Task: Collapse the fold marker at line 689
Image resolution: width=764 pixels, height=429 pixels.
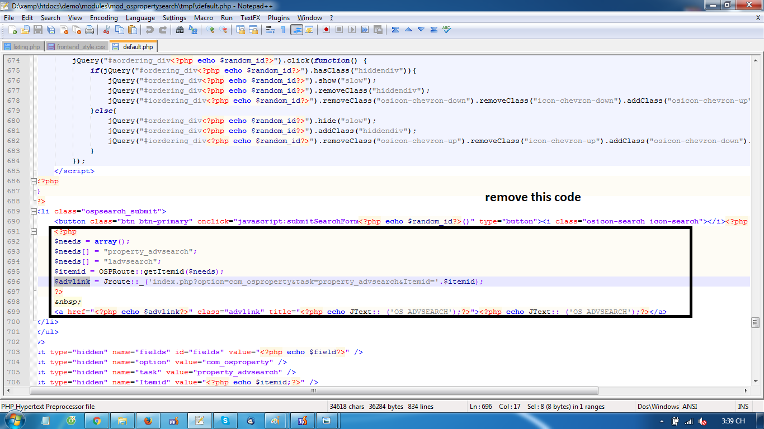Action: 33,211
